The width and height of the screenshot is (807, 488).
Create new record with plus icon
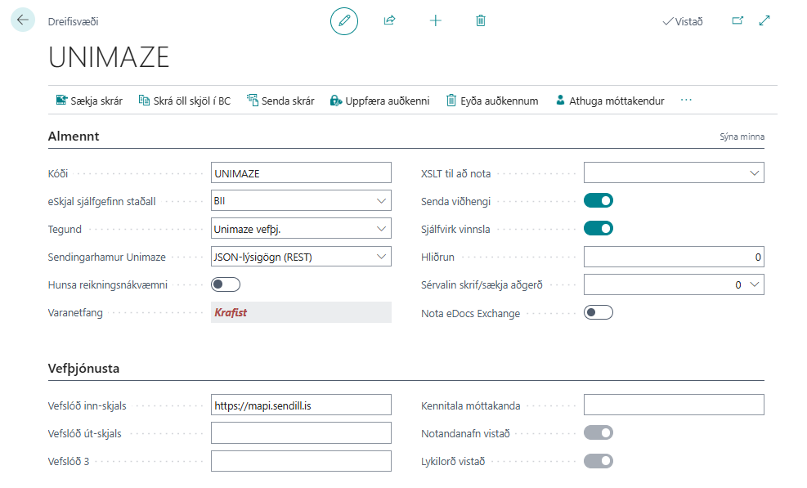pyautogui.click(x=436, y=20)
